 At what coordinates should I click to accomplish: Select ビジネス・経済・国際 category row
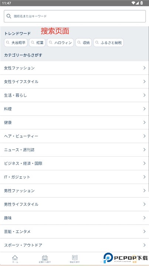[x=75, y=163]
